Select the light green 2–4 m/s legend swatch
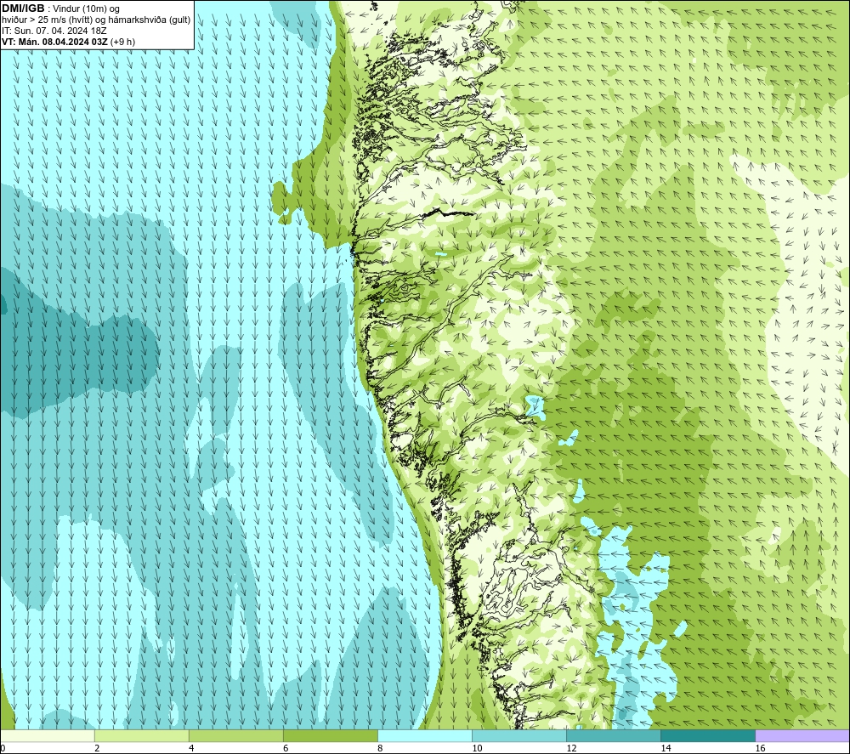Viewport: 850px width, 754px height. 141,735
